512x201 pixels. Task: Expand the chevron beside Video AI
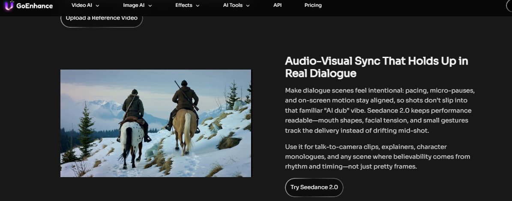coord(97,6)
